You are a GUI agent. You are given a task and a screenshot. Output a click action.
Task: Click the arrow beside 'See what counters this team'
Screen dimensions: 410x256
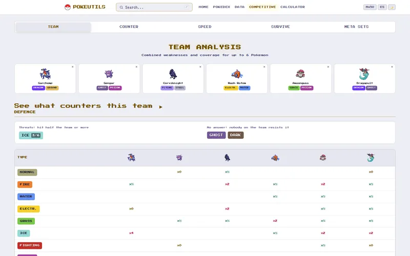point(160,107)
